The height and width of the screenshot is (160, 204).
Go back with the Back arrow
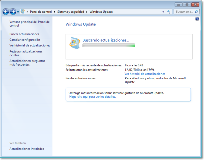(x=6, y=12)
